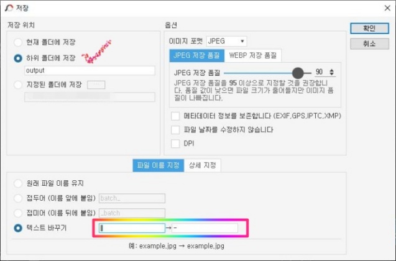This screenshot has height=261, width=396.
Task: Select 지정된 폴더에 저장 radio option
Action: pyautogui.click(x=18, y=85)
